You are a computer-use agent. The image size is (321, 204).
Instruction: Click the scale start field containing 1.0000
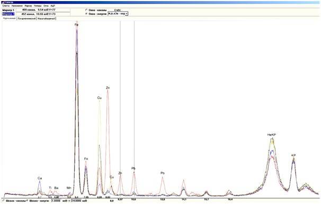point(56,201)
